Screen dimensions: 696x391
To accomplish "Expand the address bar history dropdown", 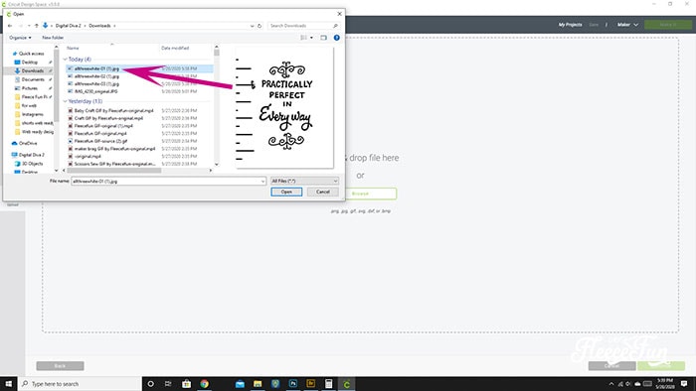I will (x=253, y=26).
